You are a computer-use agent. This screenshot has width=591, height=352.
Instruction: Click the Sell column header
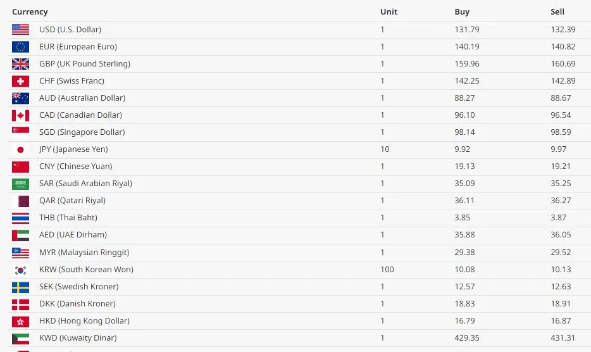coord(557,11)
